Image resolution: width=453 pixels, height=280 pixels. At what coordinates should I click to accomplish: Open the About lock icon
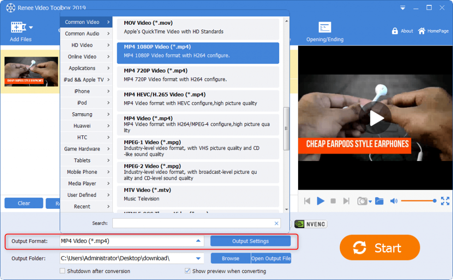[x=395, y=31]
